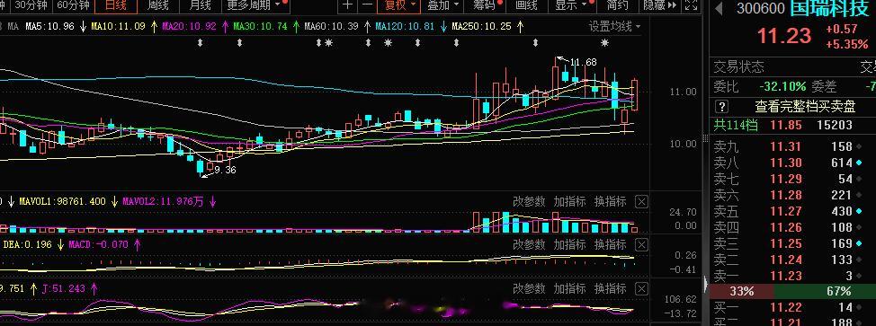Viewport: 876px width, 326px height.
Task: Click the green MA30:10.74 label
Action: (260, 26)
